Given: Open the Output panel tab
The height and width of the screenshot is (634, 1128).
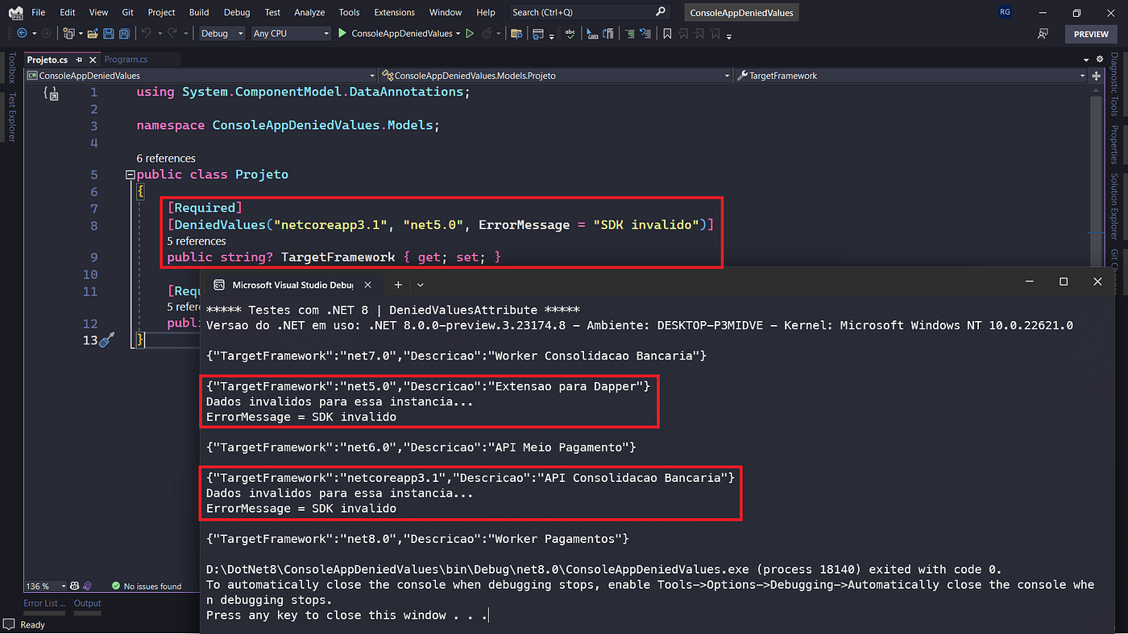Looking at the screenshot, I should [88, 603].
